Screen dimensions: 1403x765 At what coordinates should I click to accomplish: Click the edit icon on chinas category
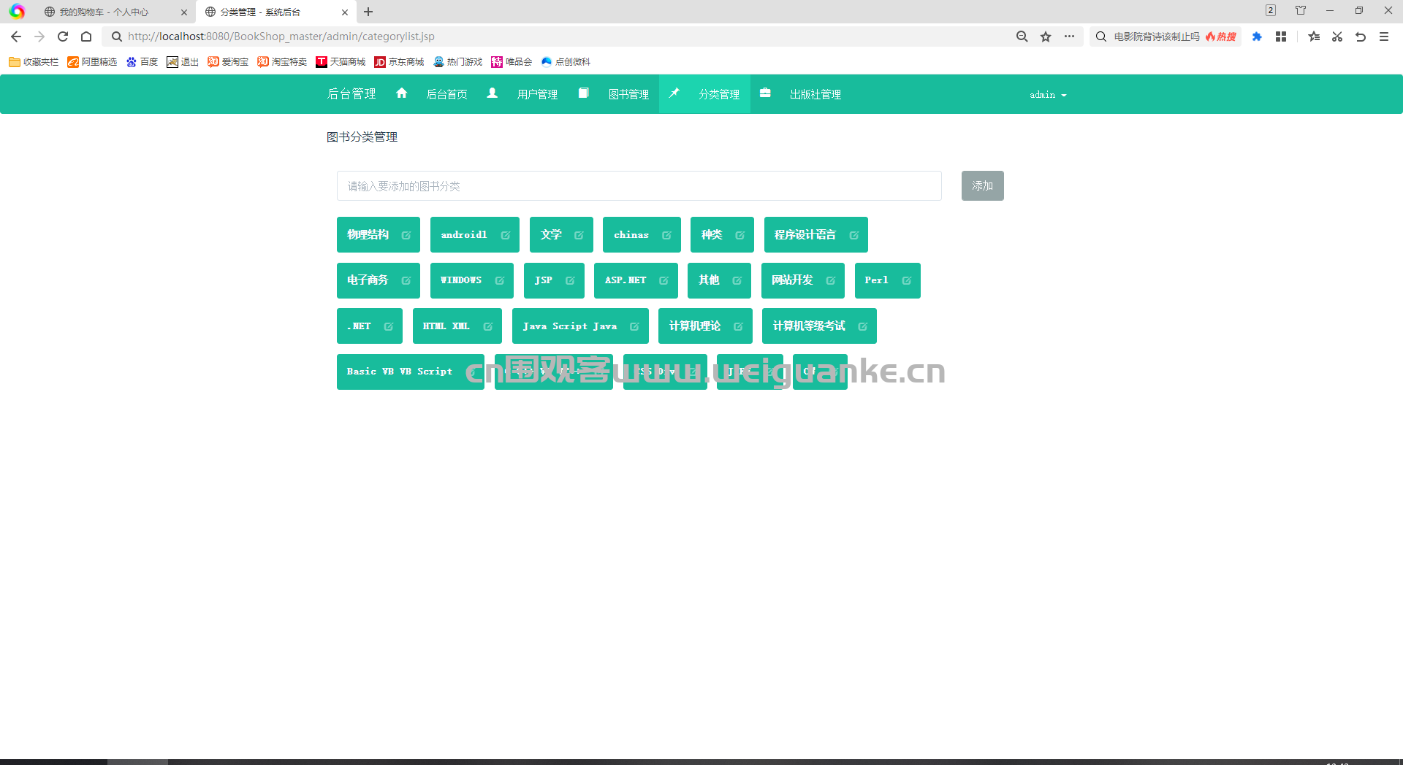pos(667,235)
